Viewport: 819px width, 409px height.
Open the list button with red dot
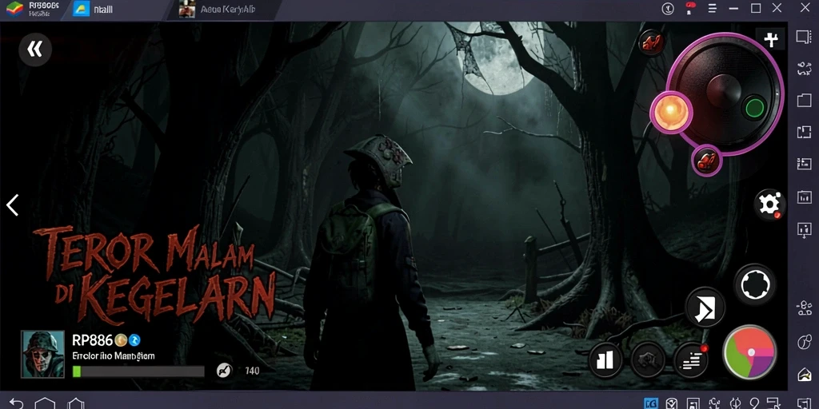coord(691,359)
